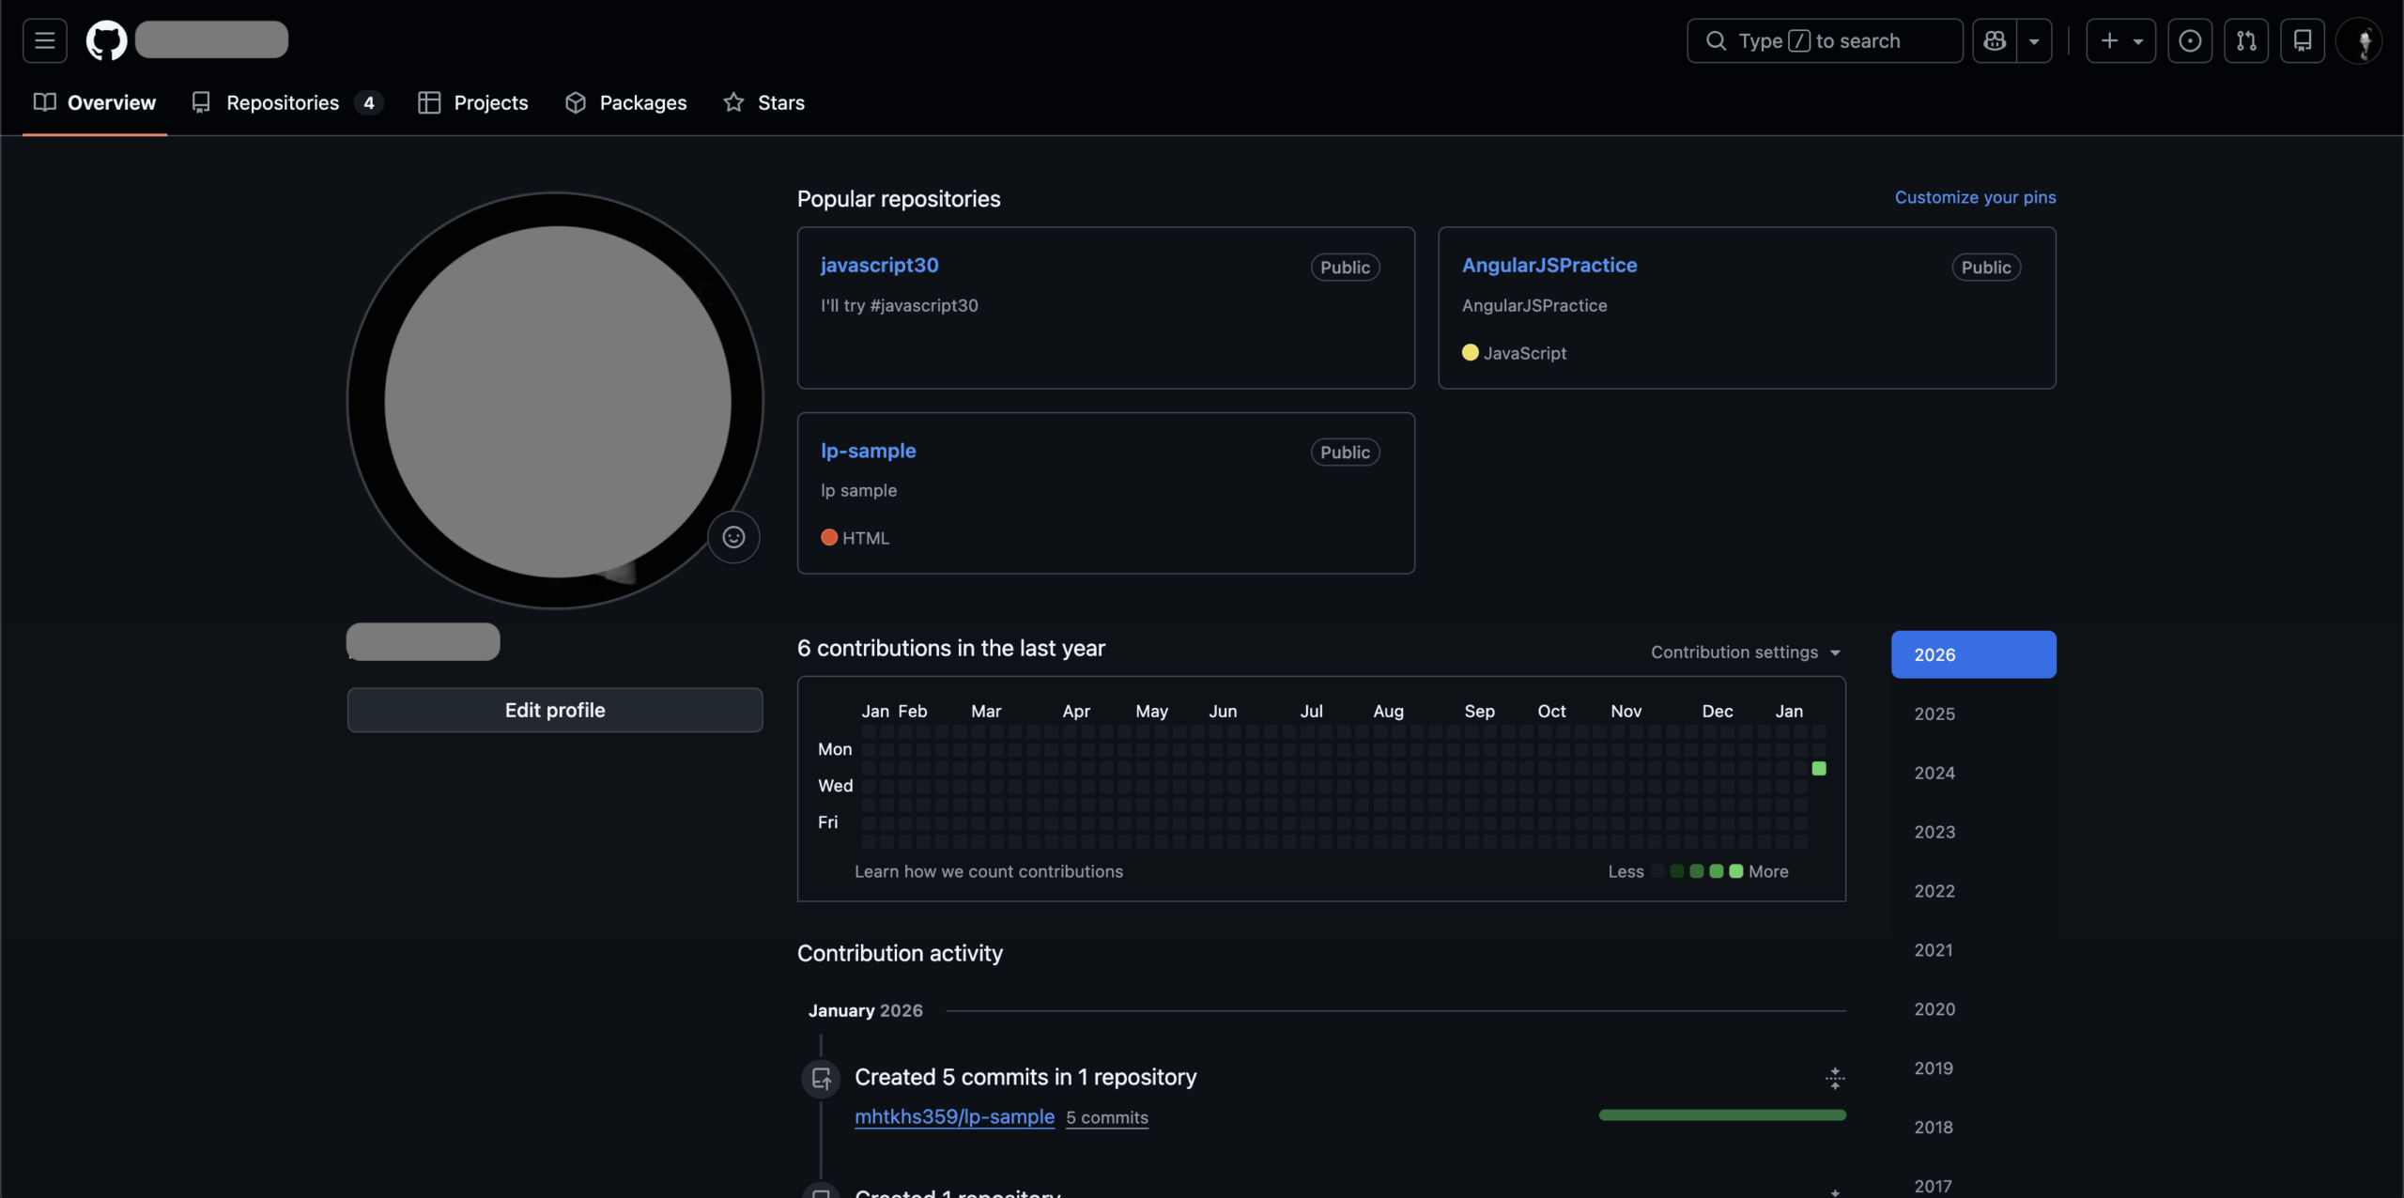Open the notifications inbox icon
Viewport: 2404px width, 1198px height.
pyautogui.click(x=2302, y=40)
